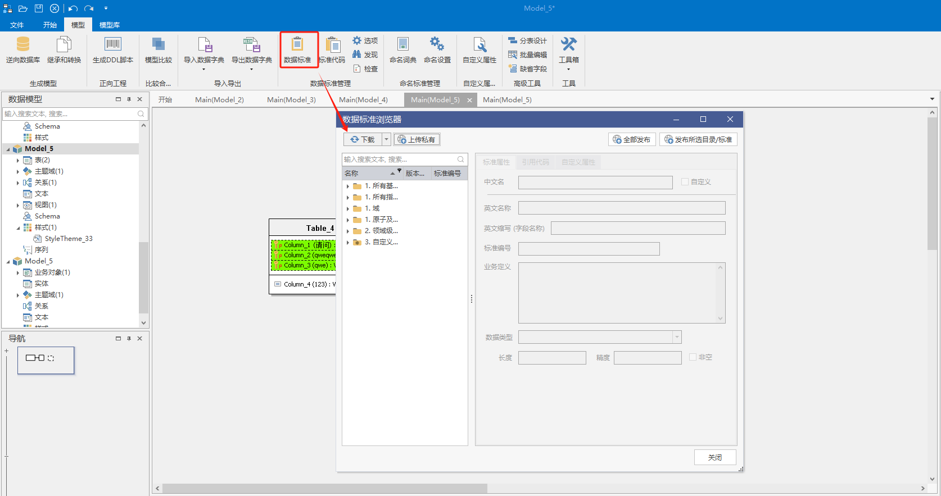This screenshot has width=941, height=496.
Task: Switch to the 开始 ribbon tab
Action: pos(50,25)
